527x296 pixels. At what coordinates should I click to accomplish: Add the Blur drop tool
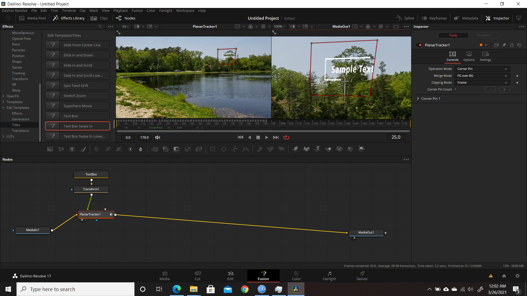[x=141, y=149]
